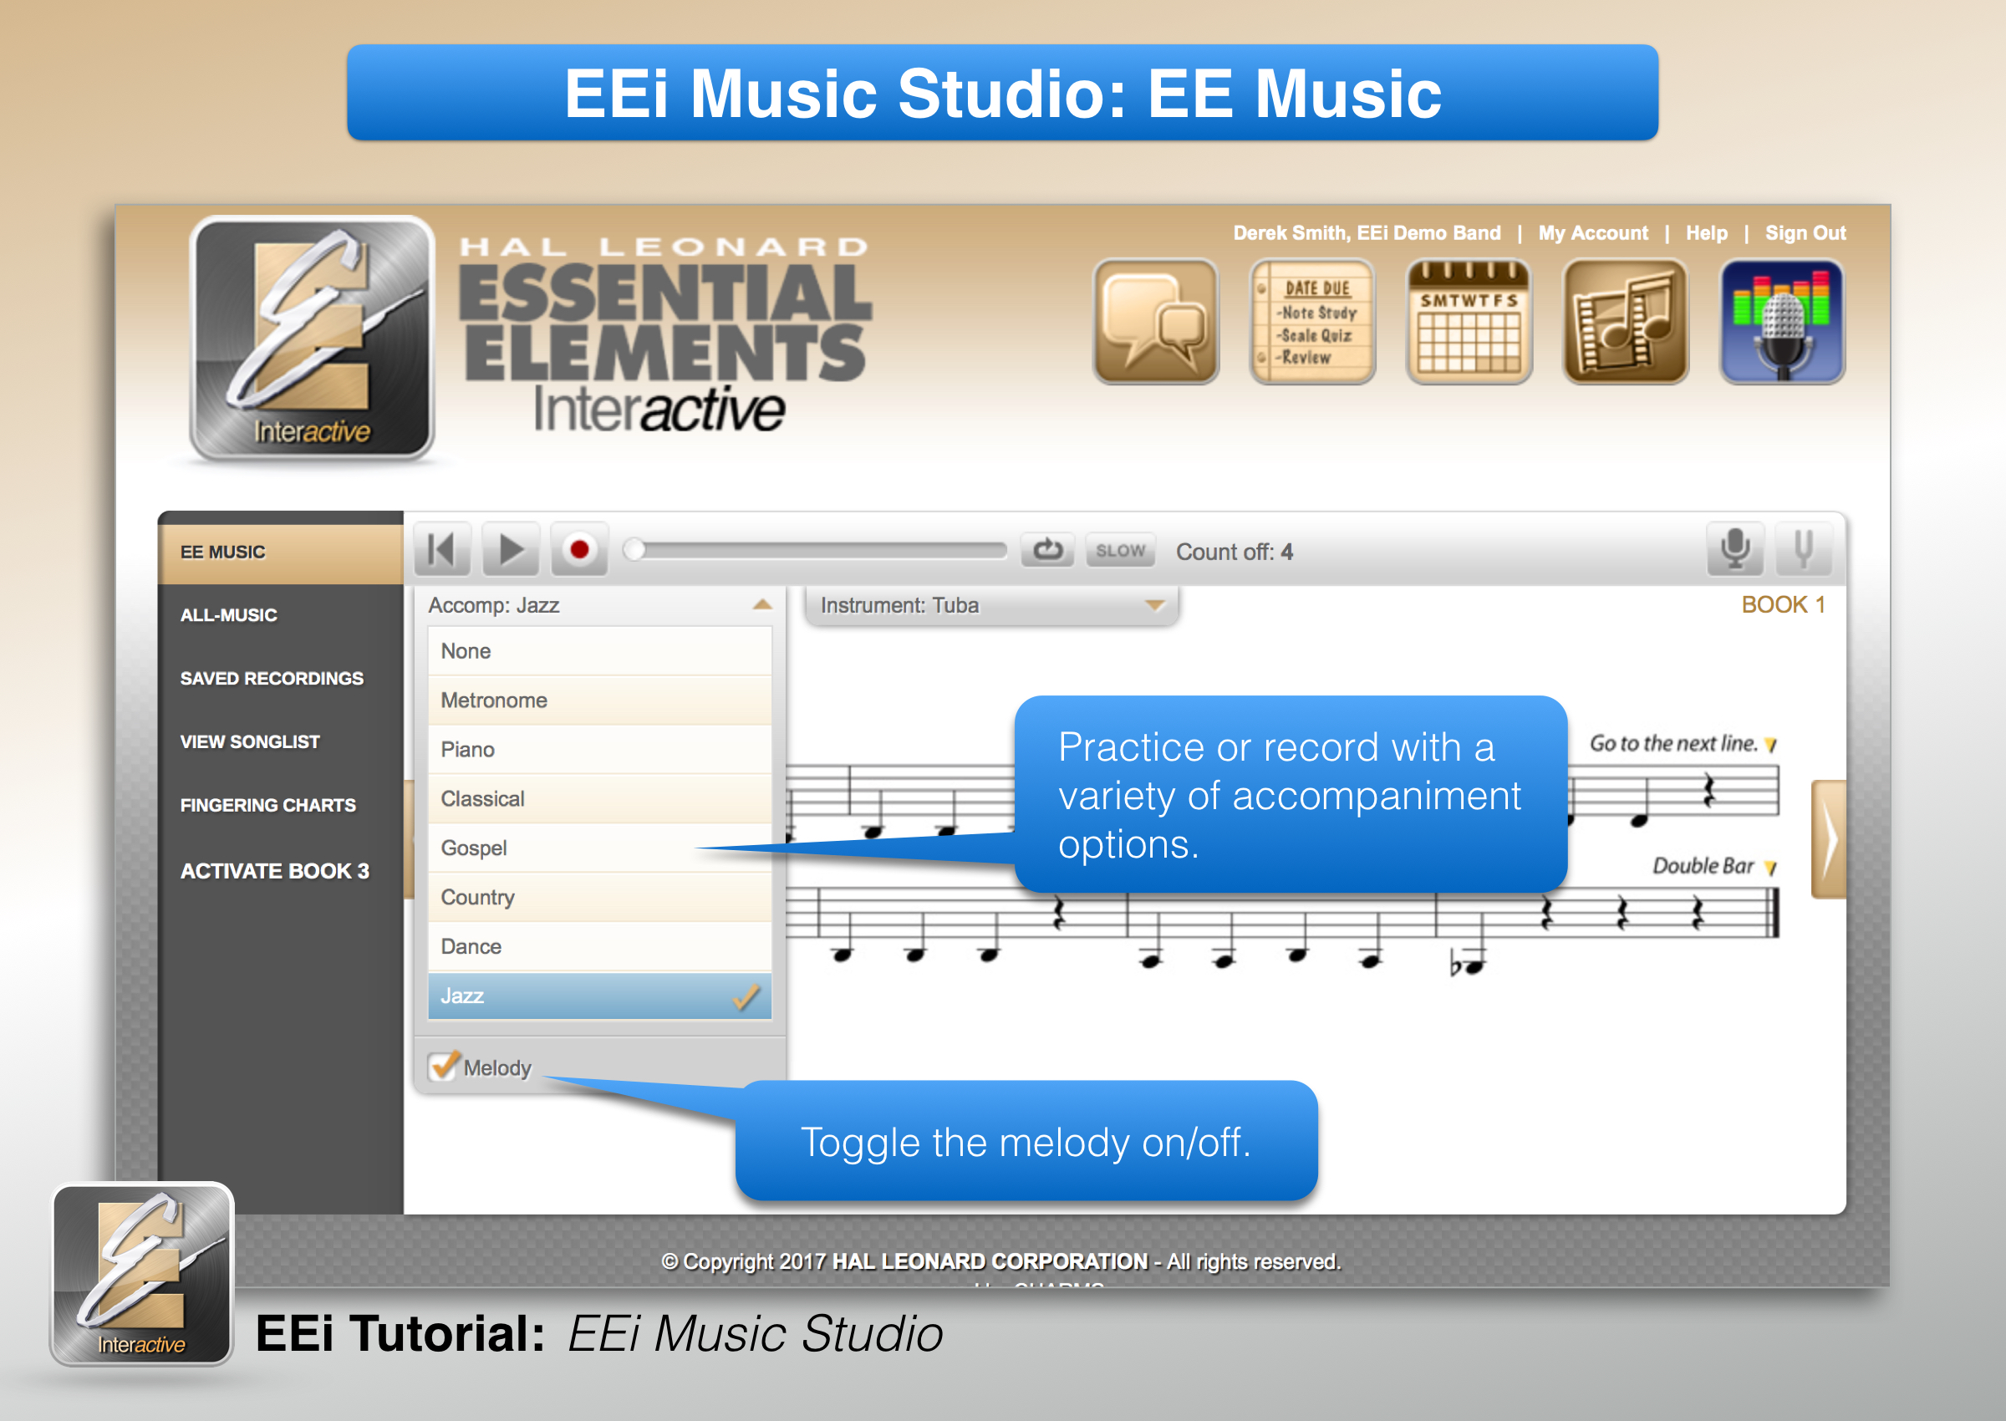
Task: Click the BOOK 1 label
Action: click(1783, 604)
